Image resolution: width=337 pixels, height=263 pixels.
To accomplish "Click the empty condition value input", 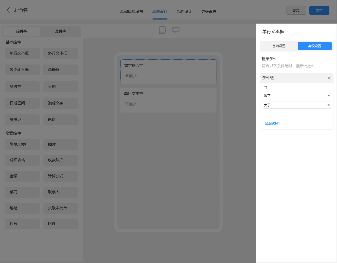I will [x=297, y=114].
